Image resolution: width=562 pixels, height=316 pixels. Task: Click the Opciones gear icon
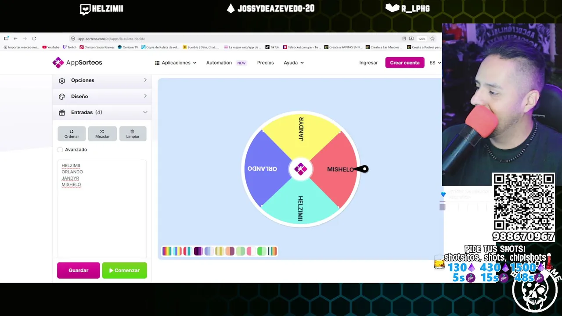[62, 80]
